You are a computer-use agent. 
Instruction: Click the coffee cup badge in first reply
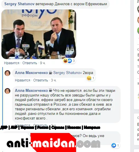click(x=51, y=73)
